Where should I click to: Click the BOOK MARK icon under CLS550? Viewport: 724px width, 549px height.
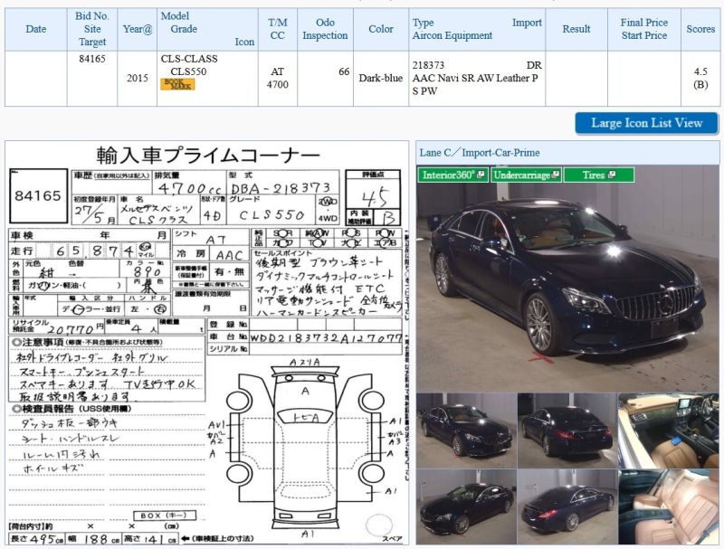coord(177,84)
